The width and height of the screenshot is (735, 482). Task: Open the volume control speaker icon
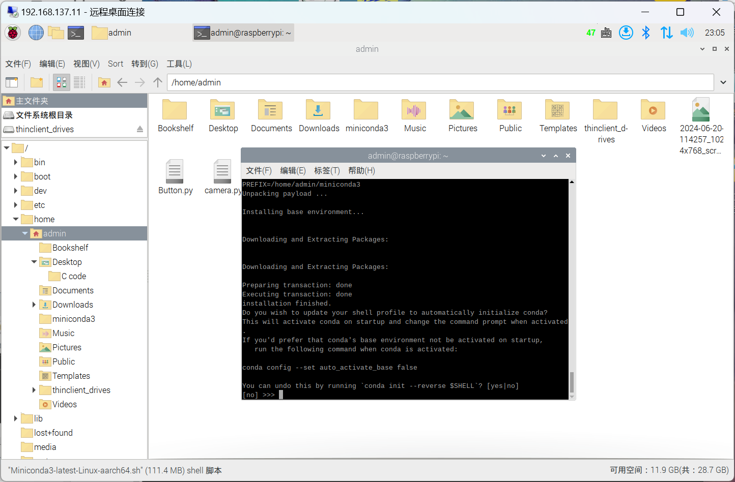687,33
